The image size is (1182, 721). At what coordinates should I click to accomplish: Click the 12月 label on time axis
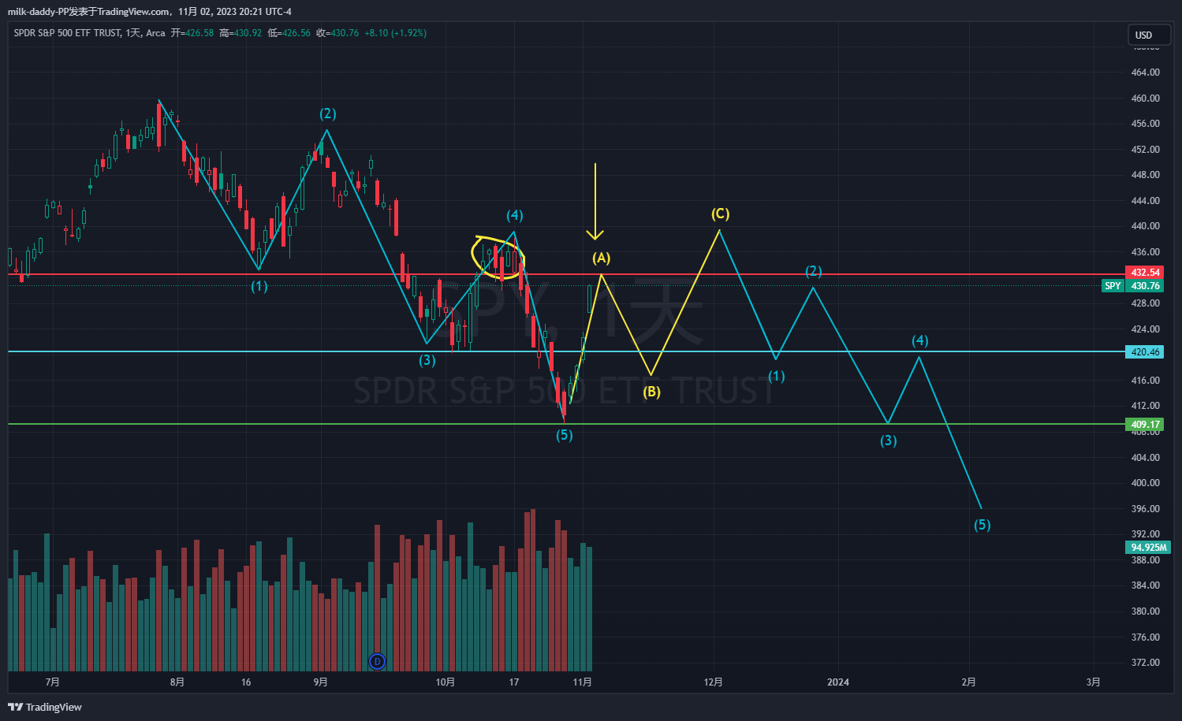tap(713, 682)
